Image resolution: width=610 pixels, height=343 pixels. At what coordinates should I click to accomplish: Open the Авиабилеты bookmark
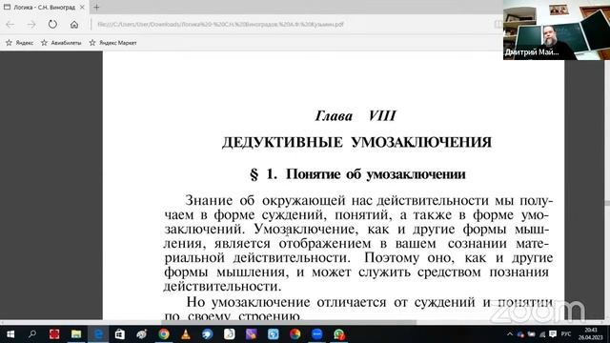(x=61, y=43)
